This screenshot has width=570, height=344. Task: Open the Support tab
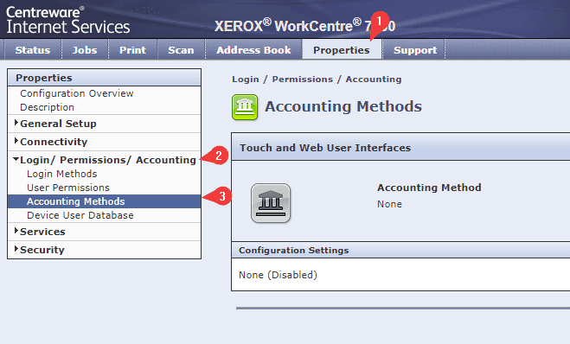tap(415, 50)
